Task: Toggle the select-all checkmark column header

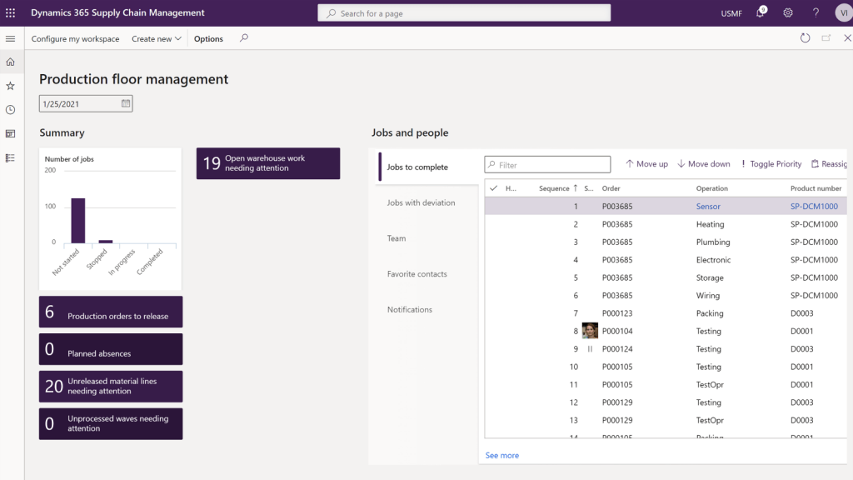Action: [x=493, y=188]
